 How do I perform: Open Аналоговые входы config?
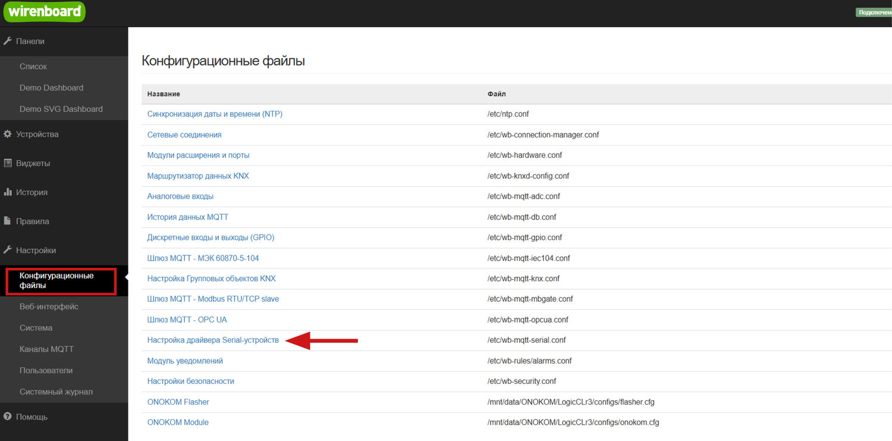coord(180,196)
